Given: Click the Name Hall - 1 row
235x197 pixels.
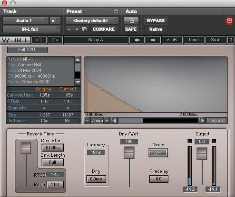Looking at the screenshot, I should click(x=40, y=59).
